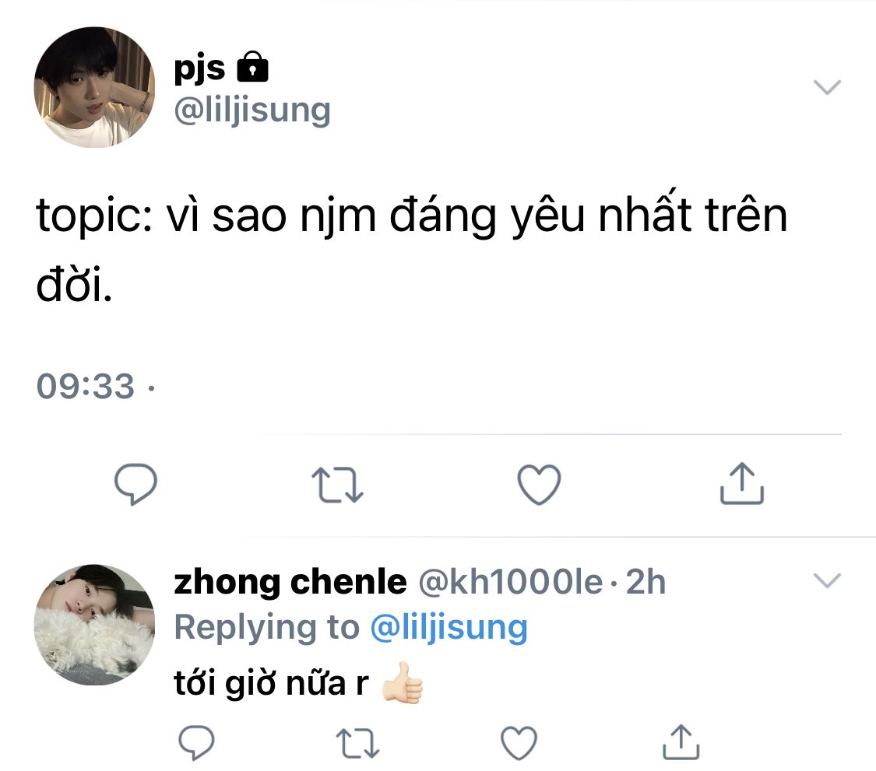This screenshot has height=771, width=876.
Task: Share the main pjs tweet
Action: pyautogui.click(x=740, y=484)
